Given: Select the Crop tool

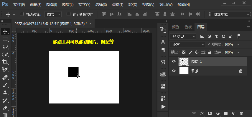Looking at the screenshot, I should (x=5, y=62).
